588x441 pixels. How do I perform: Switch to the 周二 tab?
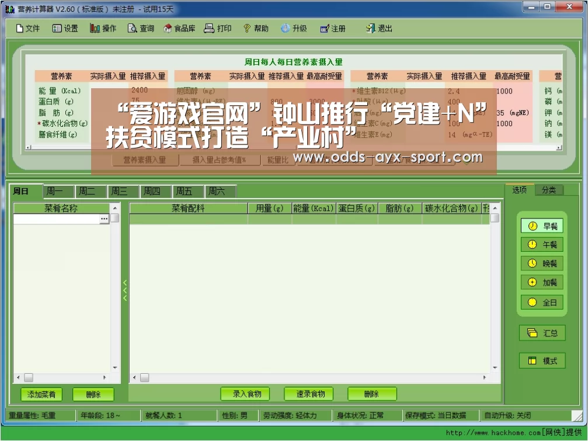[91, 191]
